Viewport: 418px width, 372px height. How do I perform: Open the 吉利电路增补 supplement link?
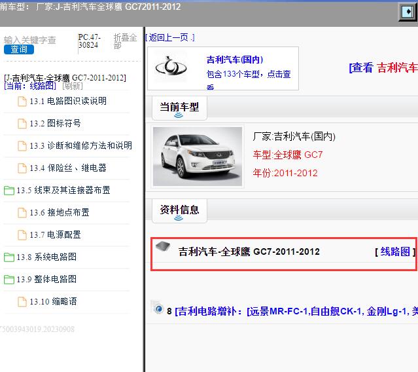pyautogui.click(x=296, y=311)
